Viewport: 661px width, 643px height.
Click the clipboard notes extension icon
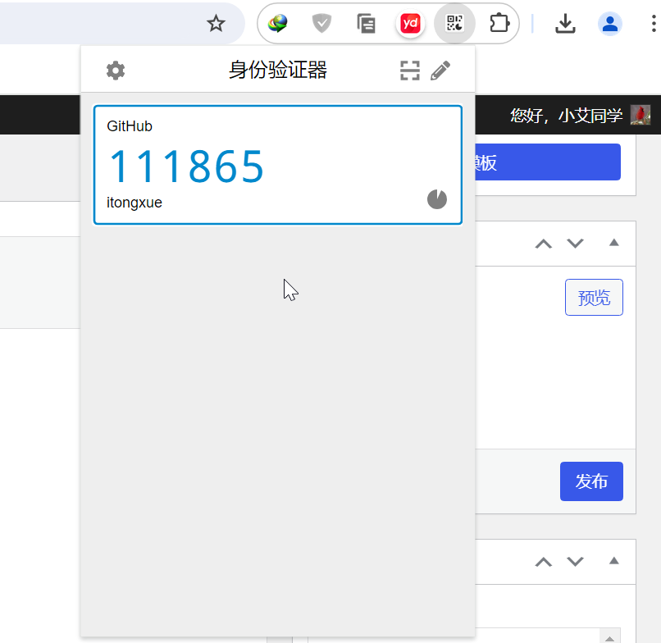pos(365,24)
